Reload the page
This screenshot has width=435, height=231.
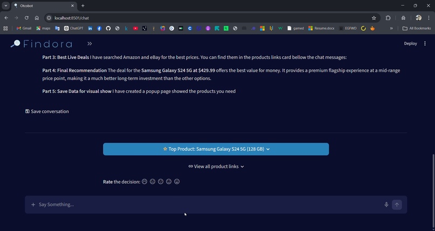click(26, 18)
